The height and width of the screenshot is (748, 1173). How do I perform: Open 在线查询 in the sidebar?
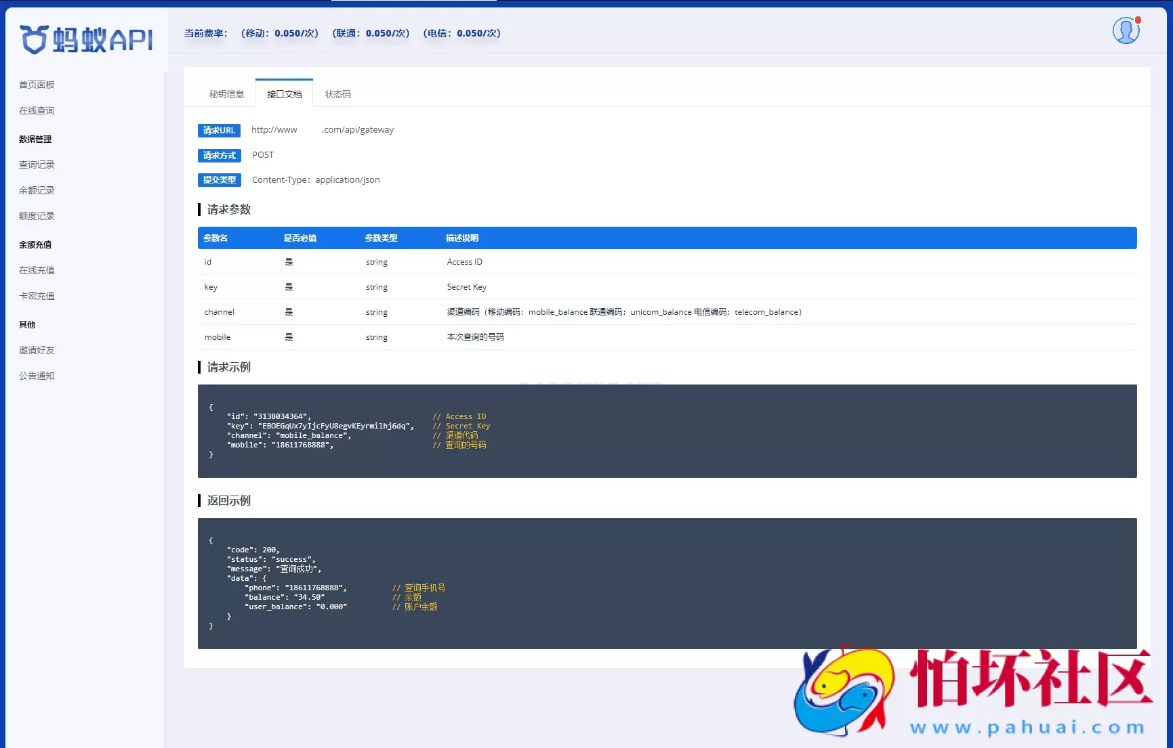(x=37, y=110)
